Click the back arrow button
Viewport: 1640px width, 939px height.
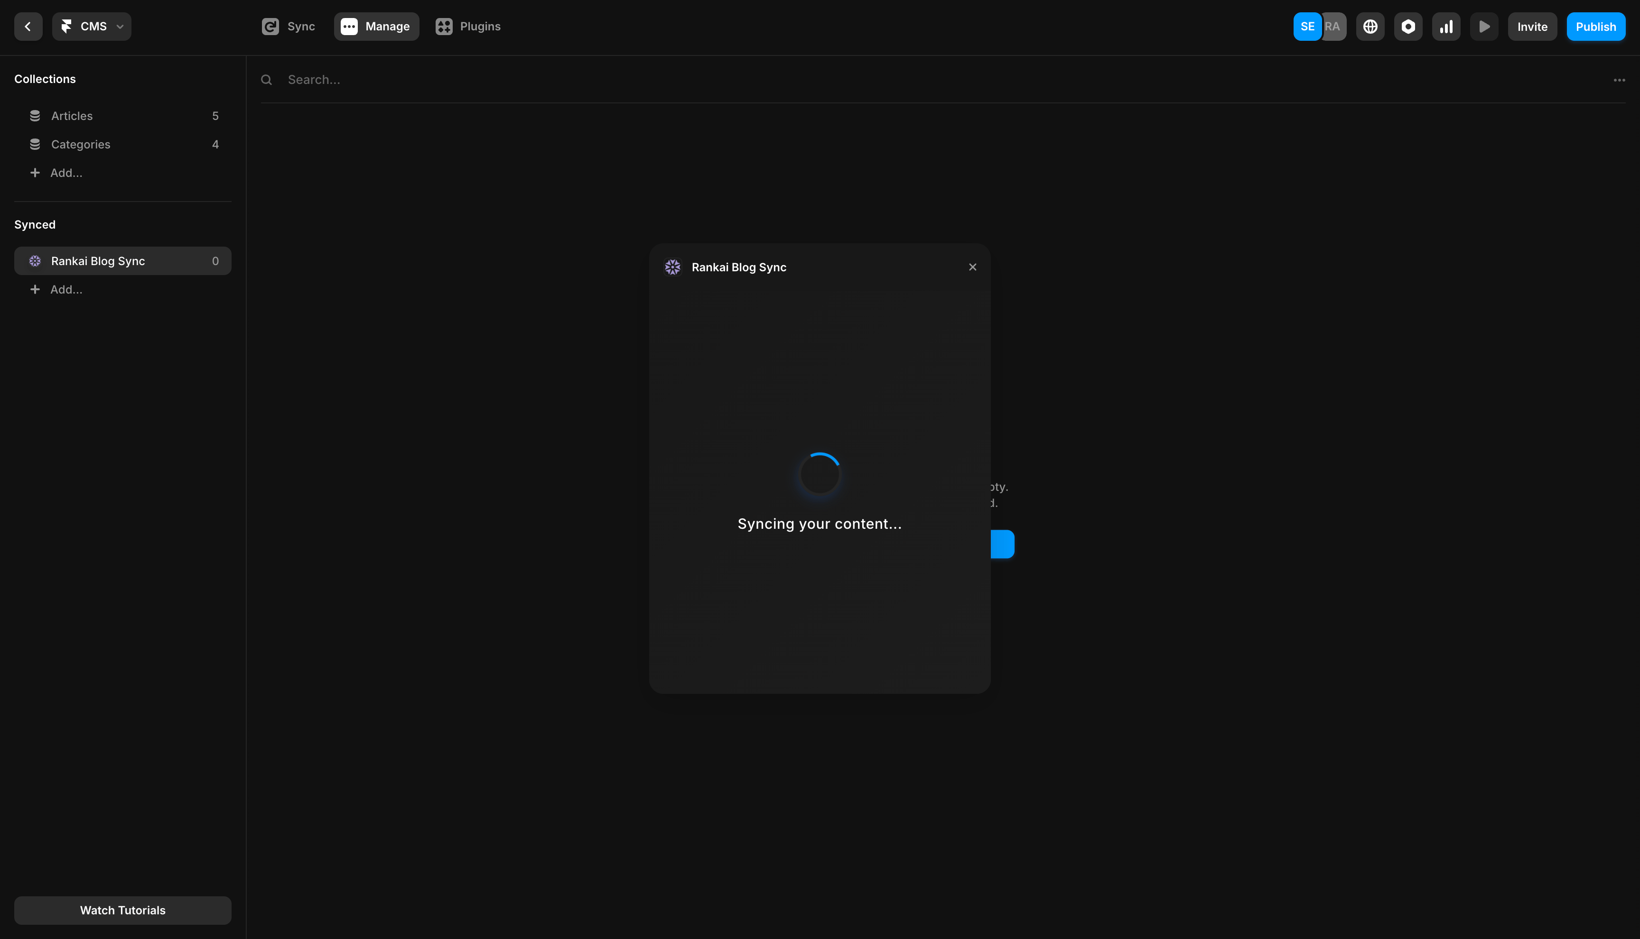(28, 27)
